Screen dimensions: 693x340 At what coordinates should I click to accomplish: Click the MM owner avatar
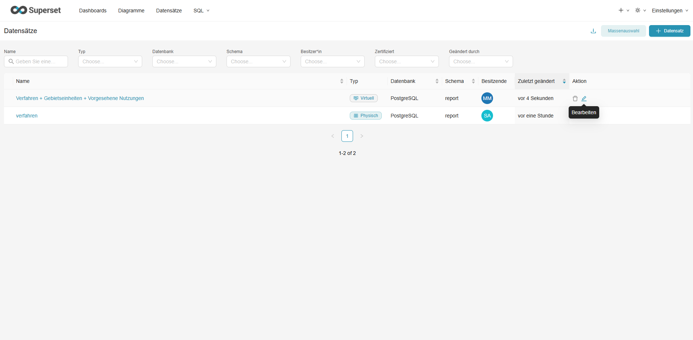[x=487, y=98]
